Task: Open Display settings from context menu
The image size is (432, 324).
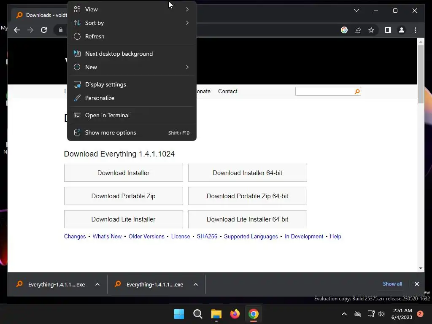Action: [x=132, y=84]
